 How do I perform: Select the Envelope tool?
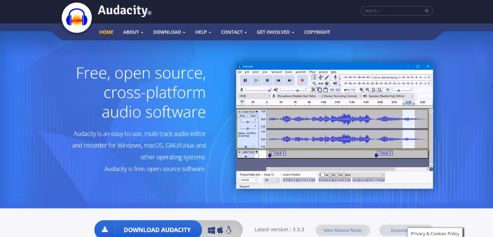(x=320, y=77)
